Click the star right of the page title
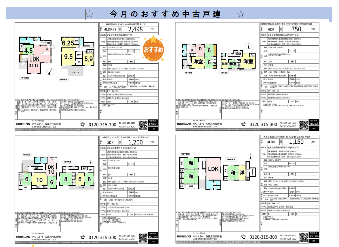Viewport: 339px width, 247px height. (241, 14)
